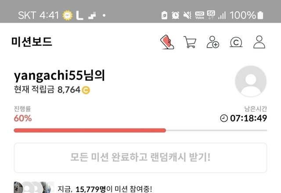Tap the 현재 적립금 8,764 balance
281x193 pixels.
52,89
